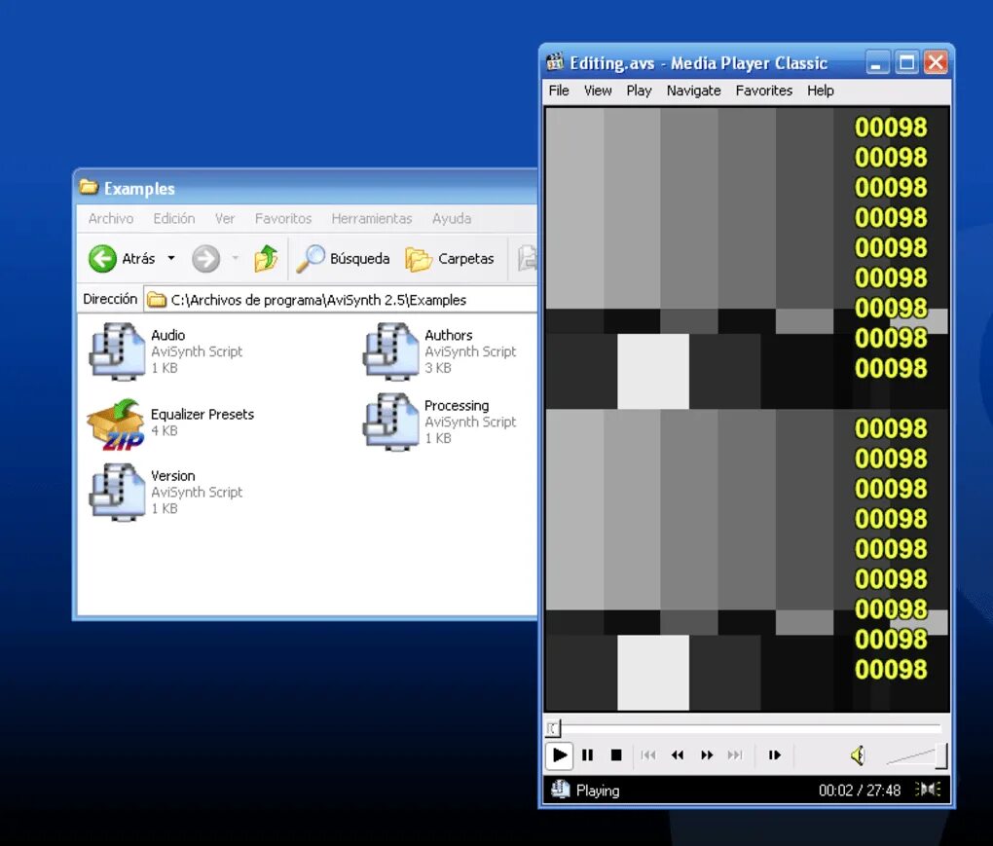
Task: Click the Equalizer Presets file name
Action: 202,414
